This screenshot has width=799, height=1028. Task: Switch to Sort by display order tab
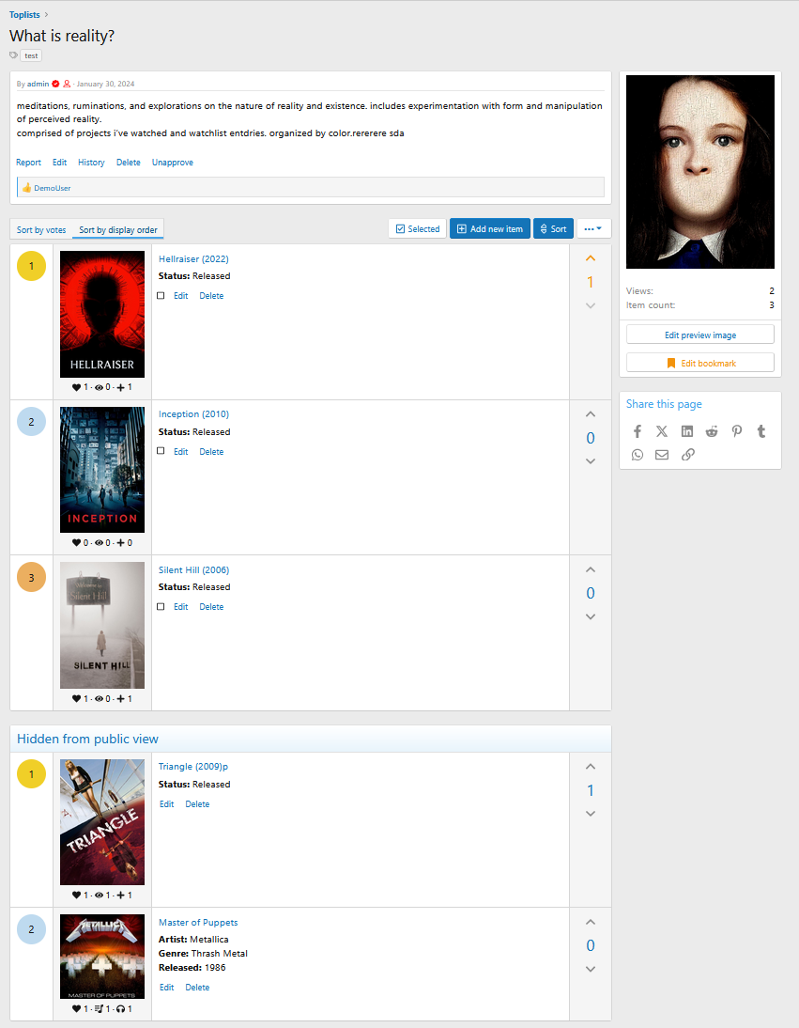[118, 230]
